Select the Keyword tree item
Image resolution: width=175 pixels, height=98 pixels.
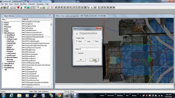click(10, 51)
